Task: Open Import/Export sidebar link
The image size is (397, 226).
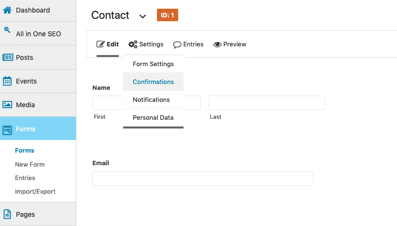Action: tap(35, 192)
